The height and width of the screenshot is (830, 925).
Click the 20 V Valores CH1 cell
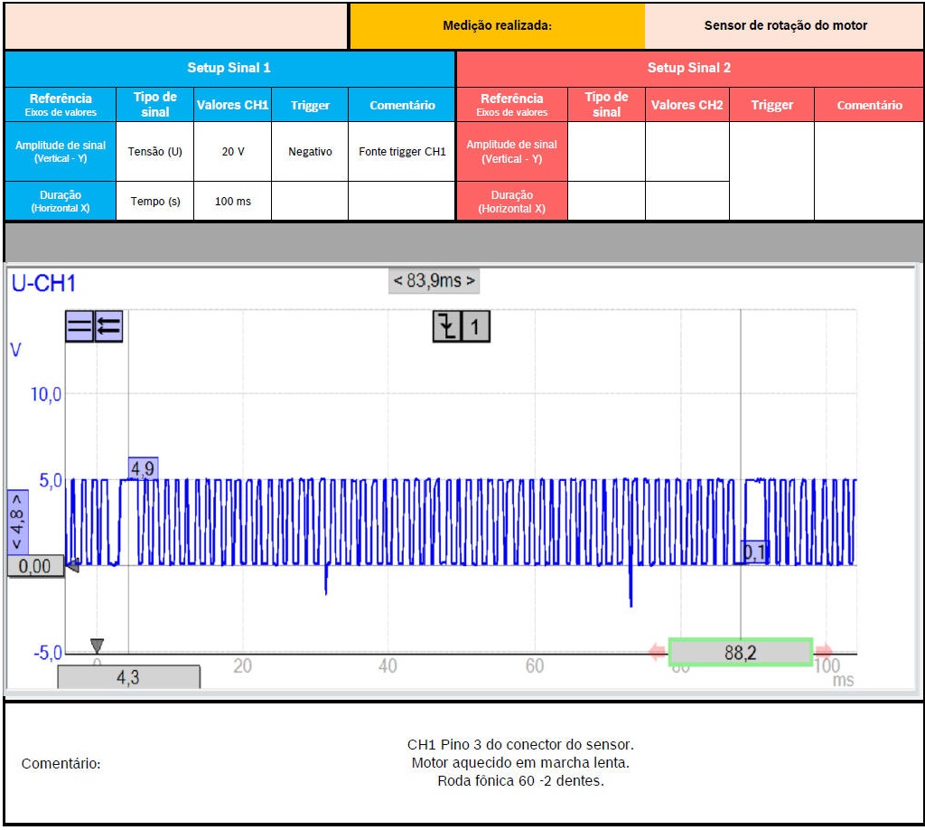click(x=233, y=152)
